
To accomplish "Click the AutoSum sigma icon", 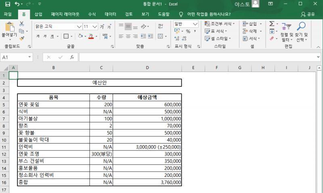I will tap(272, 24).
